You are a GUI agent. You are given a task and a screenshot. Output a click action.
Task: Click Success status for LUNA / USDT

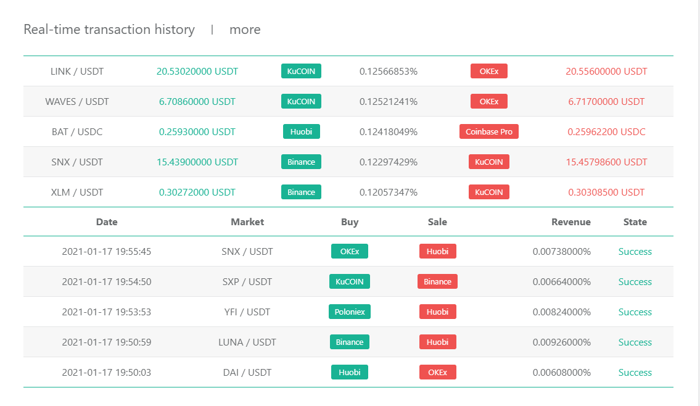pyautogui.click(x=635, y=342)
